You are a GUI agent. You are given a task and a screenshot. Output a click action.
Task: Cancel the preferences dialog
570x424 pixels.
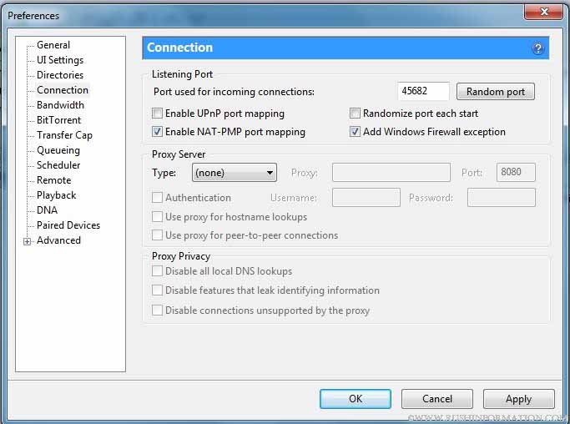437,399
